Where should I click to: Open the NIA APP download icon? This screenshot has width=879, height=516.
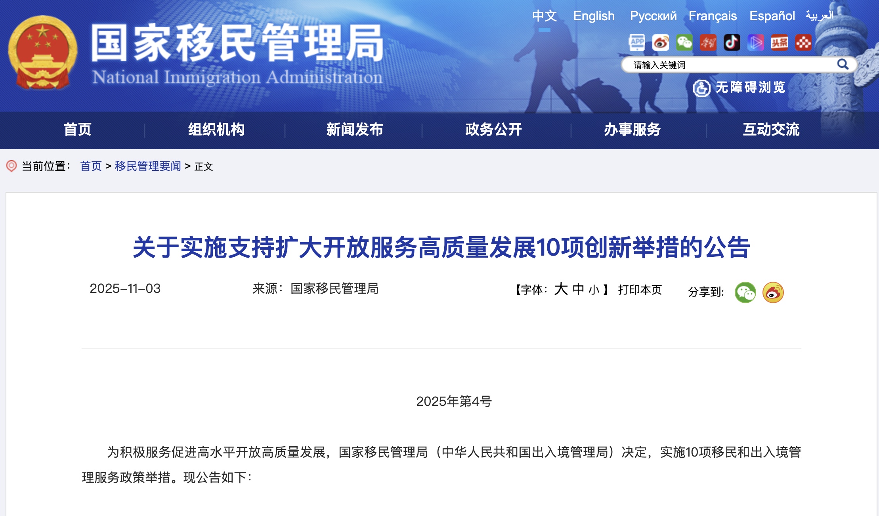(x=638, y=42)
